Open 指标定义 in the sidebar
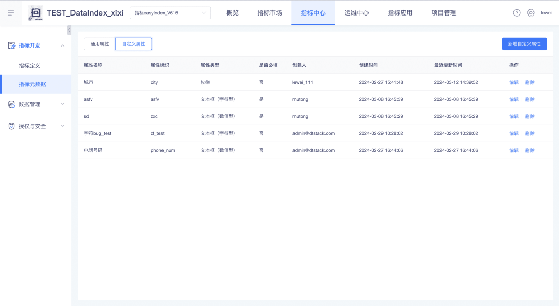Screen dimensions: 559x306 29,66
